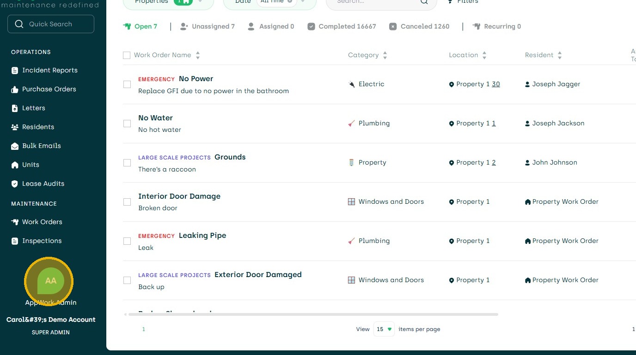This screenshot has width=636, height=355.
Task: Click the location pin in Leaking Pipe row
Action: pos(452,241)
